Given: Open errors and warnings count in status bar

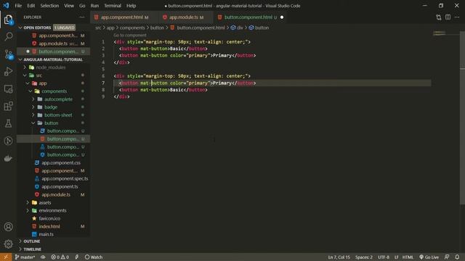Looking at the screenshot, I should tap(60, 257).
